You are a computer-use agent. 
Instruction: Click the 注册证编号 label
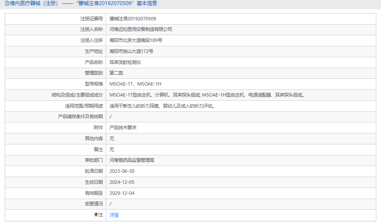coord(92,19)
